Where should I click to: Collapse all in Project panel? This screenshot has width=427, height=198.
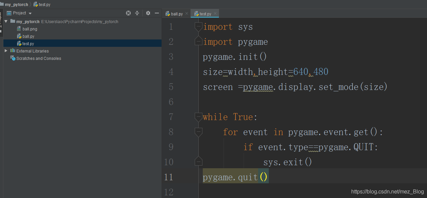click(137, 13)
